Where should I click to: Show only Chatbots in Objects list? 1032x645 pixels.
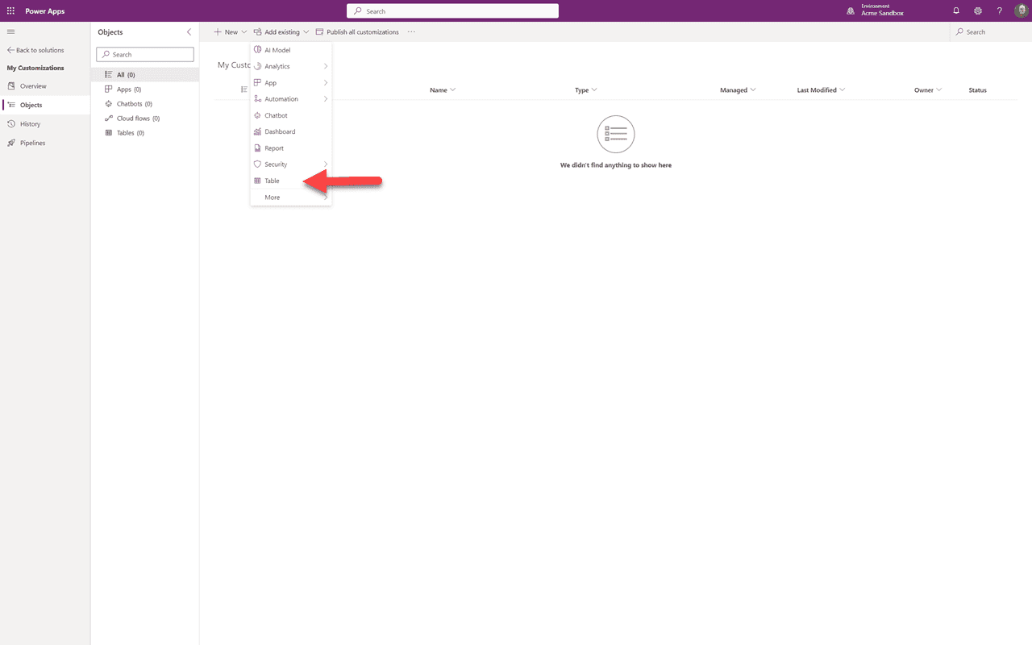[131, 103]
